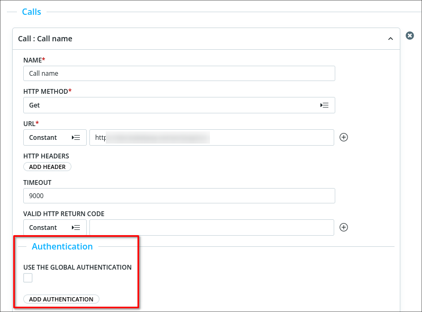
Task: Focus the TIMEOUT field showing 9000
Action: [x=179, y=195]
